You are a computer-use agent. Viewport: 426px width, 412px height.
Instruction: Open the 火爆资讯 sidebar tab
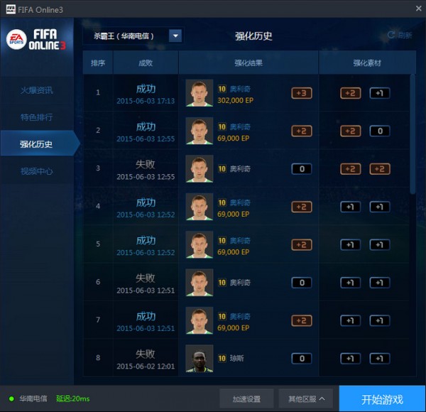pos(37,90)
